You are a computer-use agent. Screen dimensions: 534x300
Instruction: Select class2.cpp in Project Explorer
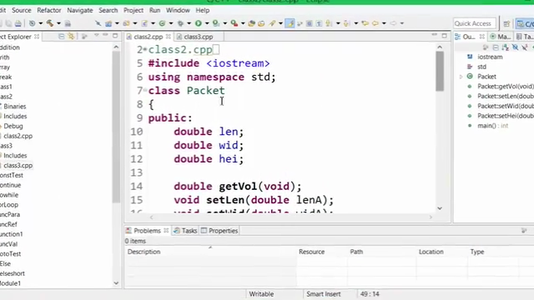[x=18, y=136]
